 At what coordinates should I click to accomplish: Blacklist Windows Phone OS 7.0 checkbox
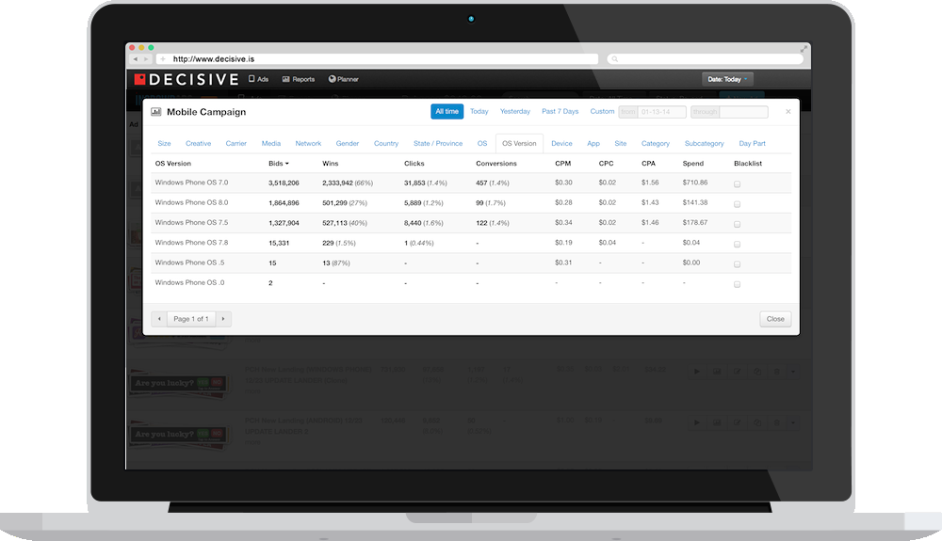click(x=737, y=183)
